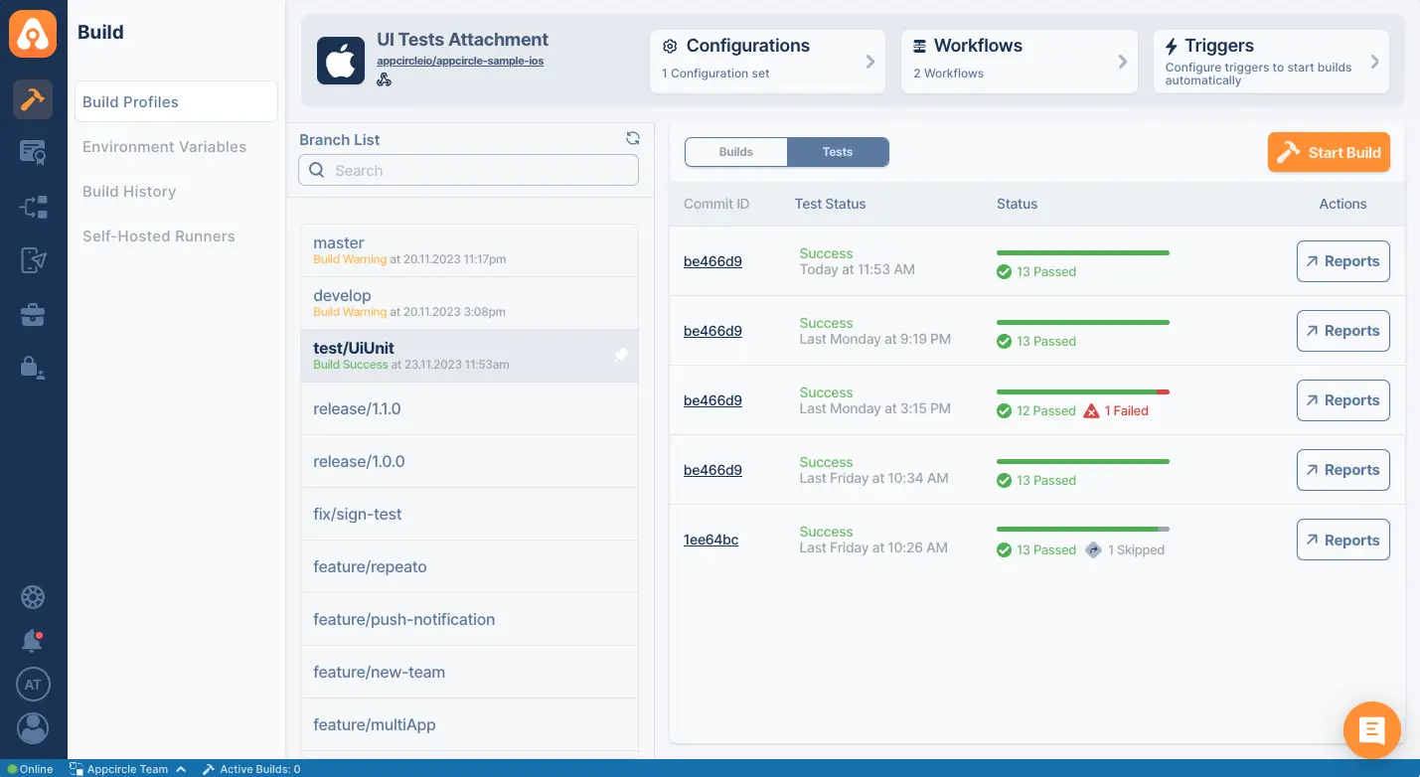Screen dimensions: 1420x777
Task: Open the chat support bubble
Action: 1372,730
